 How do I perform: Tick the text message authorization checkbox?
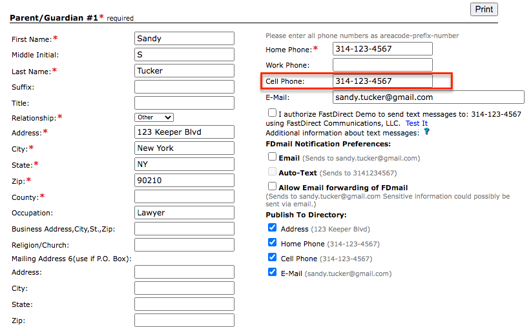coord(272,113)
